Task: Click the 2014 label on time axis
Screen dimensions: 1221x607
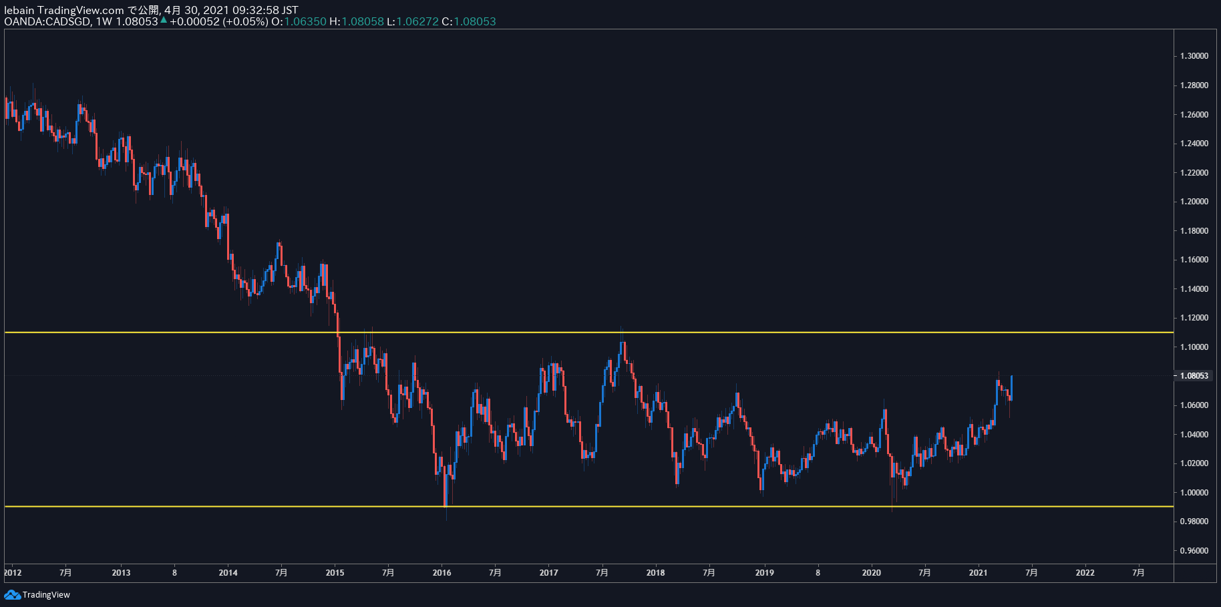Action: pos(228,573)
